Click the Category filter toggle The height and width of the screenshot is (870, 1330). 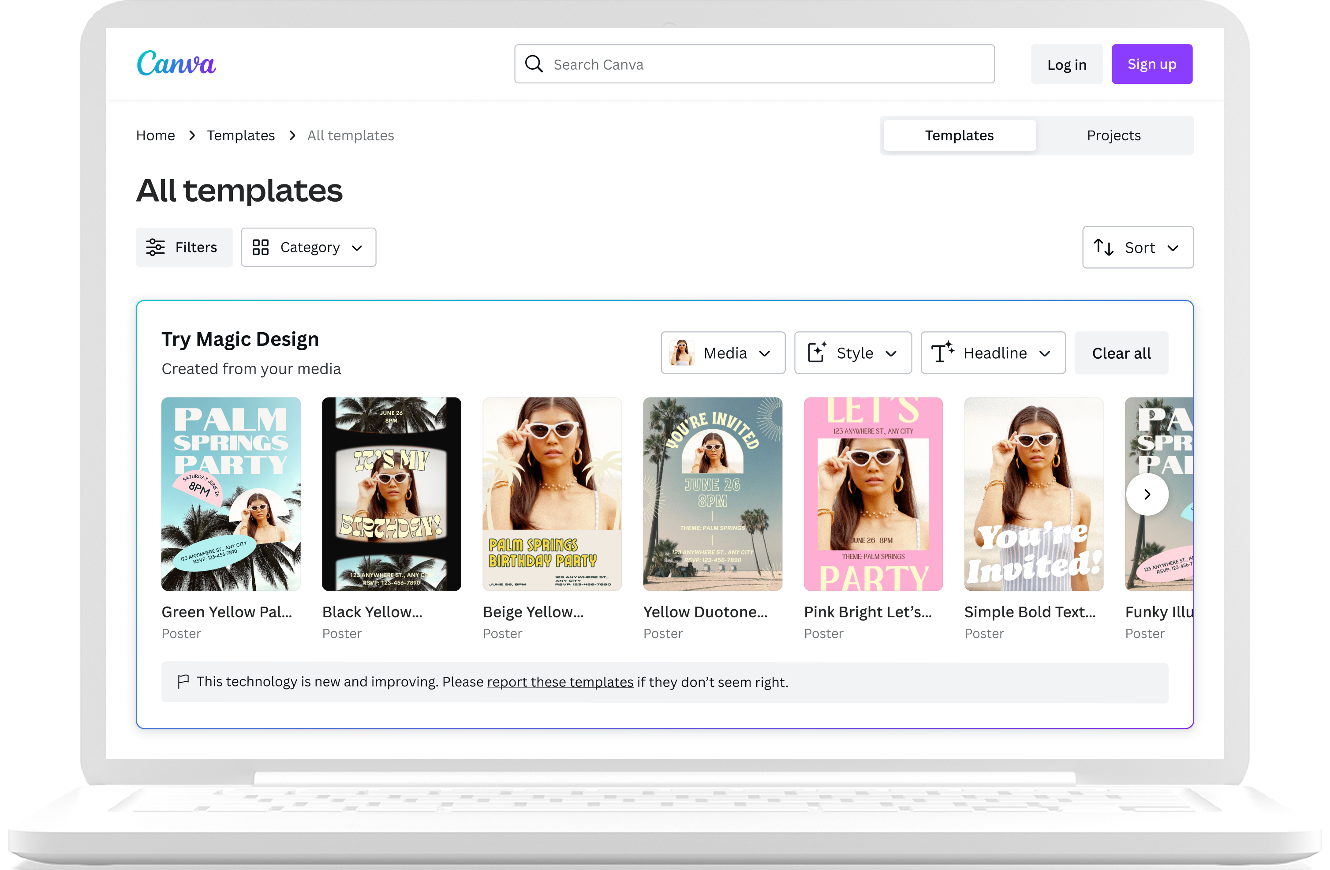[x=307, y=247]
